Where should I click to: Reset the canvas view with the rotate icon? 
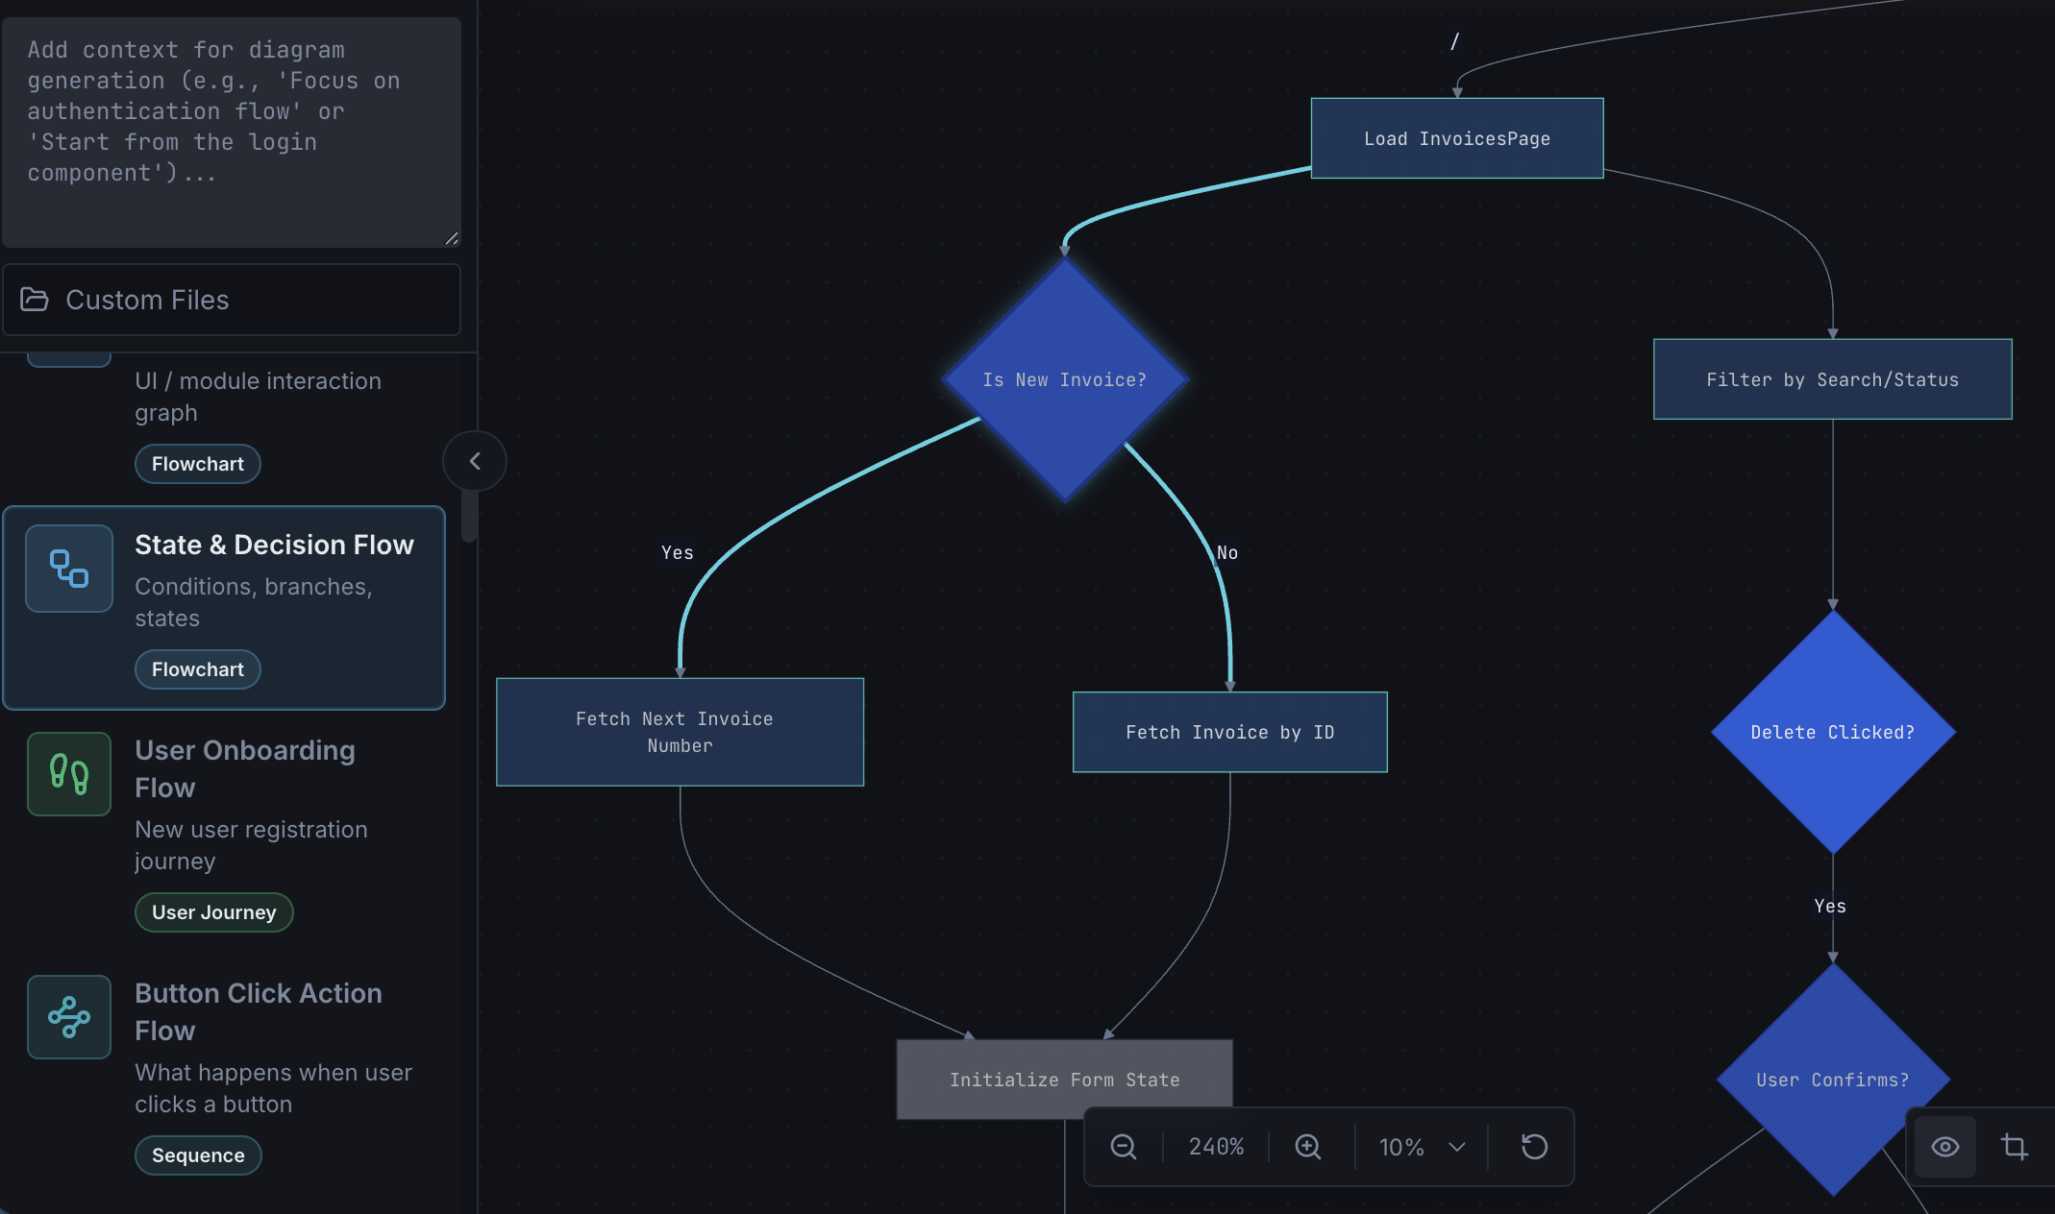click(1534, 1146)
